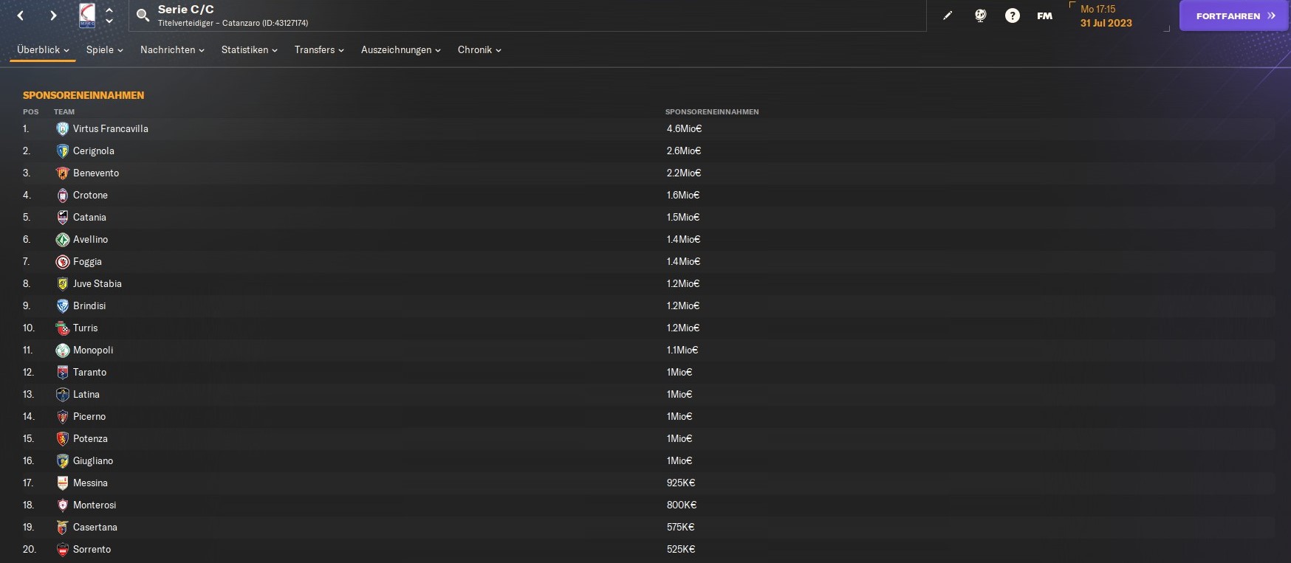Go forward with the right arrow

53,15
